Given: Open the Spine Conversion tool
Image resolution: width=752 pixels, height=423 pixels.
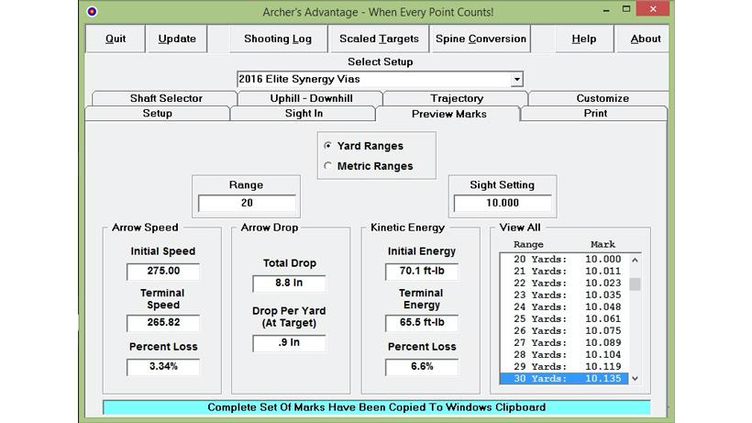Looking at the screenshot, I should [x=481, y=39].
